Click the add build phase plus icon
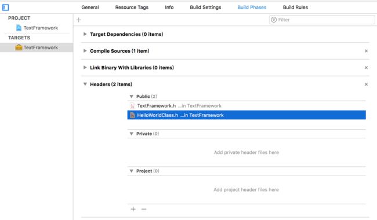Viewport: 377px width, 220px height. click(x=79, y=20)
